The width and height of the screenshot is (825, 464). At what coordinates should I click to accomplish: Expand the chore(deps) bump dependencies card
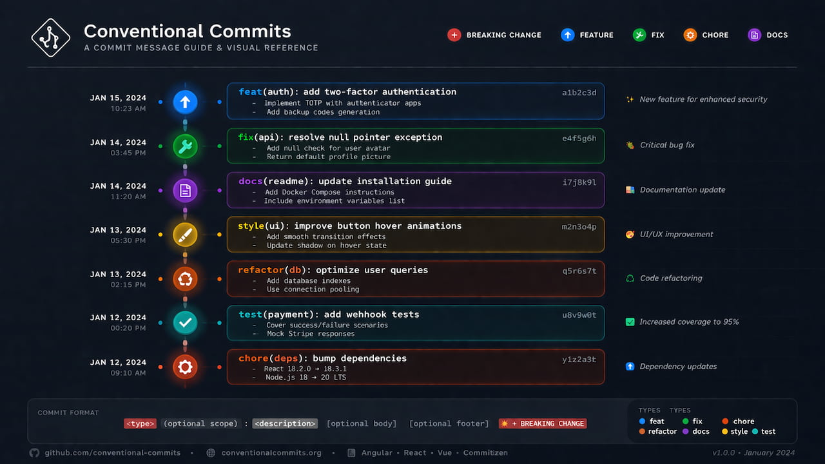(416, 367)
